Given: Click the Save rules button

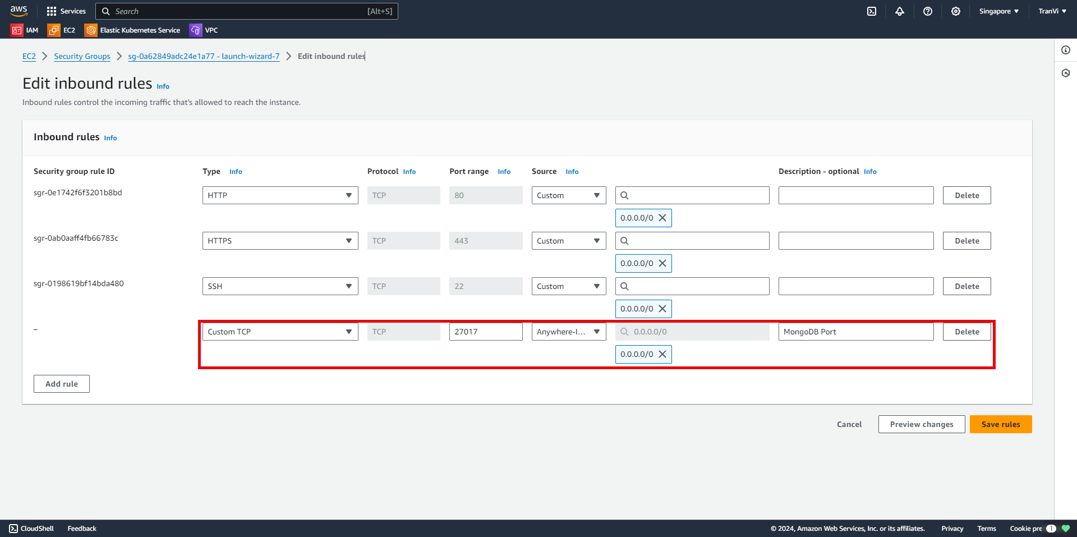Looking at the screenshot, I should [x=1000, y=424].
